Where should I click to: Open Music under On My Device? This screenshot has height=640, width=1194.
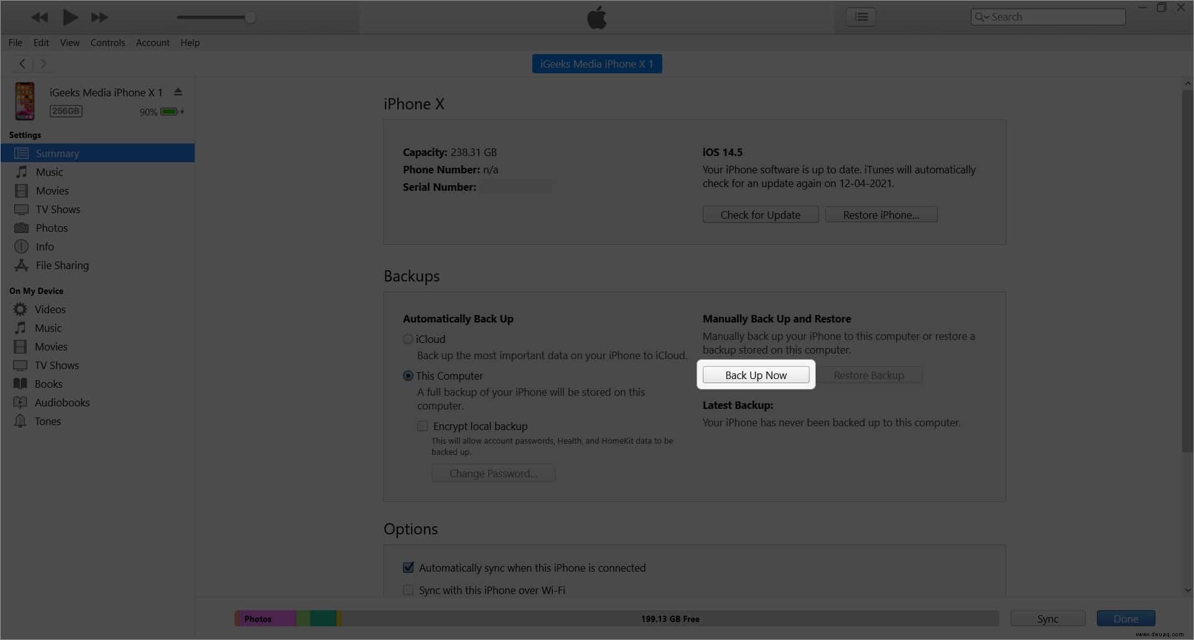click(98, 328)
